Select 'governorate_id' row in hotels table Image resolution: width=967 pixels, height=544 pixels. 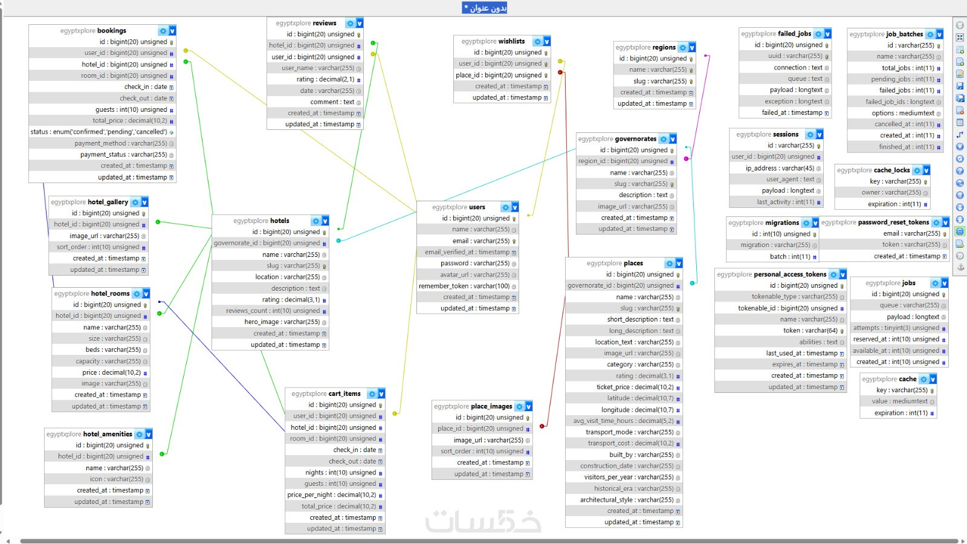270,243
